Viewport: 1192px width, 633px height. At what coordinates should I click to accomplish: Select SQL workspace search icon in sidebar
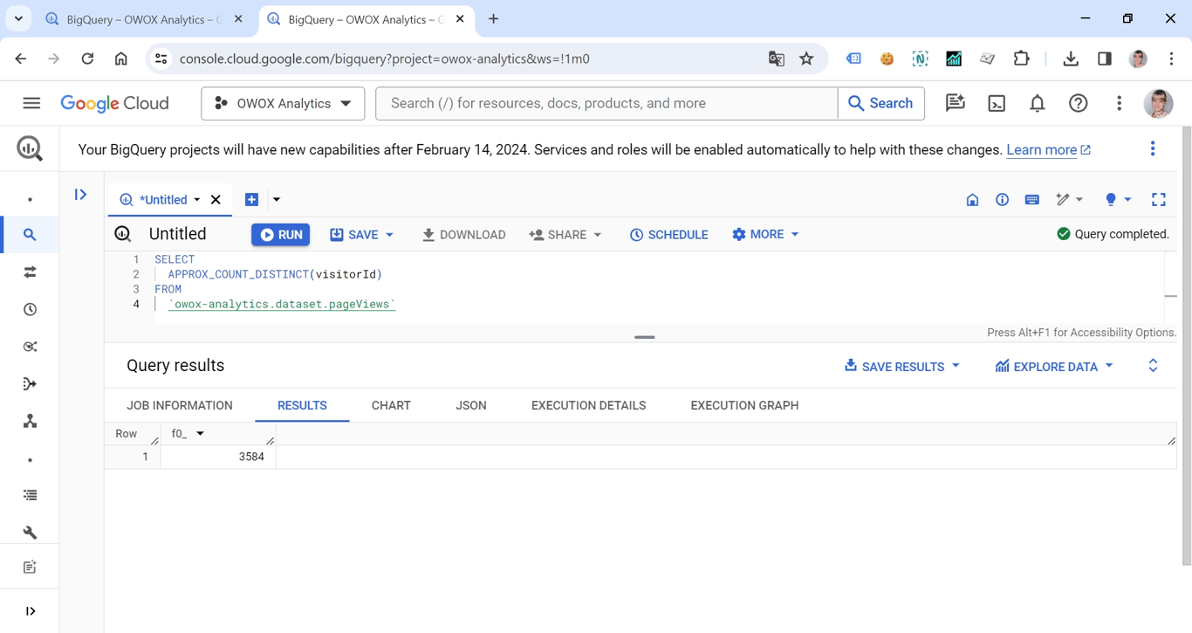(x=30, y=235)
